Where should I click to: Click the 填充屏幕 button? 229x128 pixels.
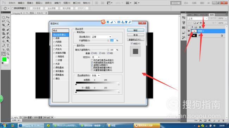tap(67, 8)
